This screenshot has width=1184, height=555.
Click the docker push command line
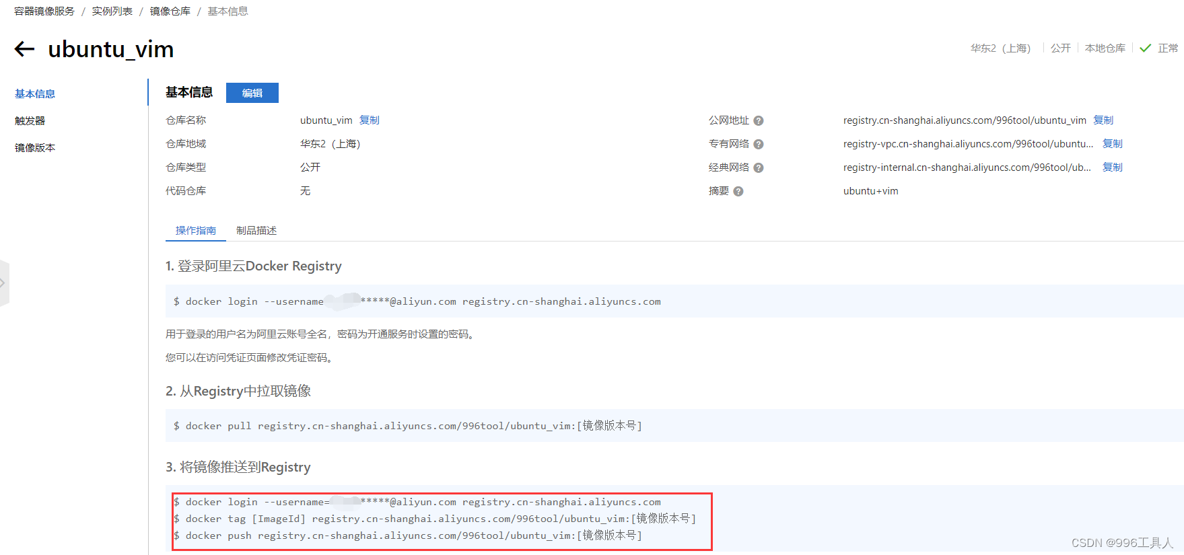tap(408, 535)
